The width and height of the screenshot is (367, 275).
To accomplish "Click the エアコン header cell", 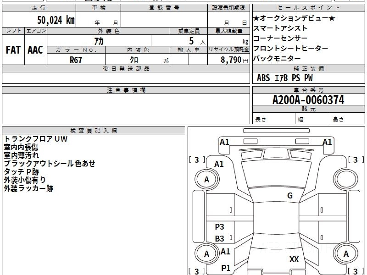I will [x=36, y=31].
